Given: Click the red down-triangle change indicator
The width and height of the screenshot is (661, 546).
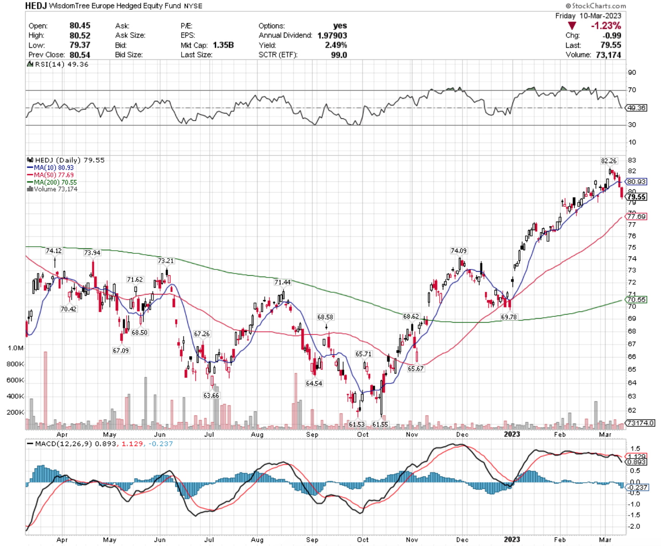Looking at the screenshot, I should 572,26.
